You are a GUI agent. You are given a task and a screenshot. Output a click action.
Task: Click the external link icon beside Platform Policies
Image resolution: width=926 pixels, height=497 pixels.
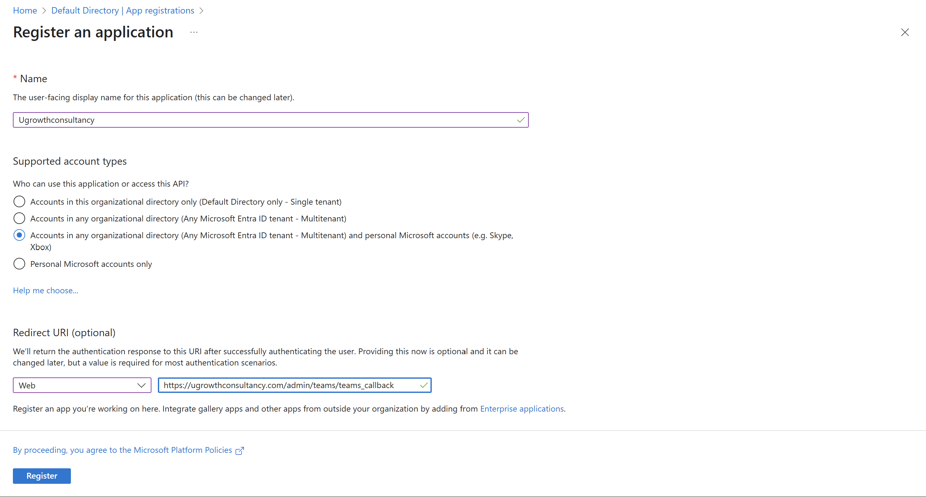point(239,450)
